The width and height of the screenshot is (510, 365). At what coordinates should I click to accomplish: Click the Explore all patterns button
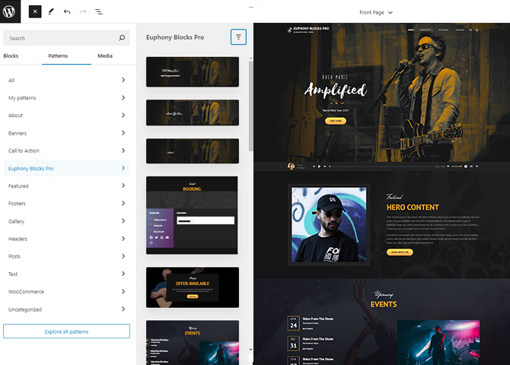click(66, 332)
